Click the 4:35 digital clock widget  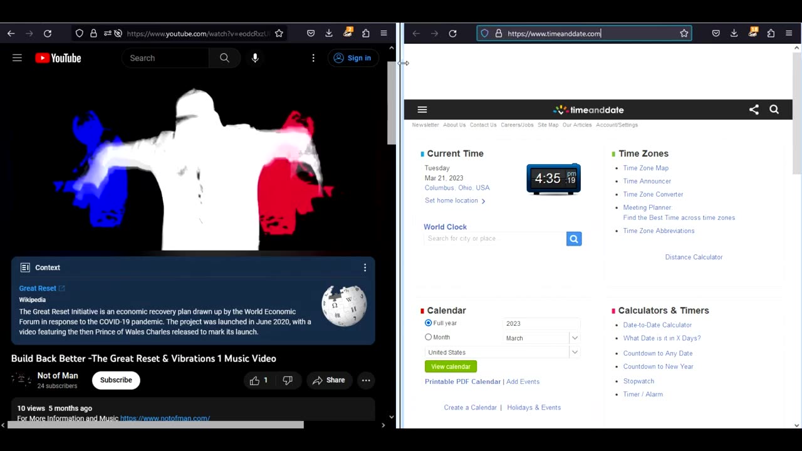[x=554, y=179]
